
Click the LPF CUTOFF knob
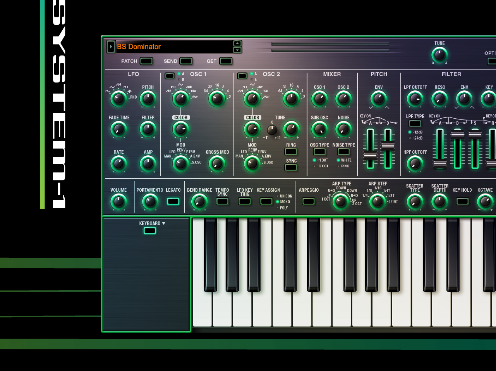coord(415,99)
